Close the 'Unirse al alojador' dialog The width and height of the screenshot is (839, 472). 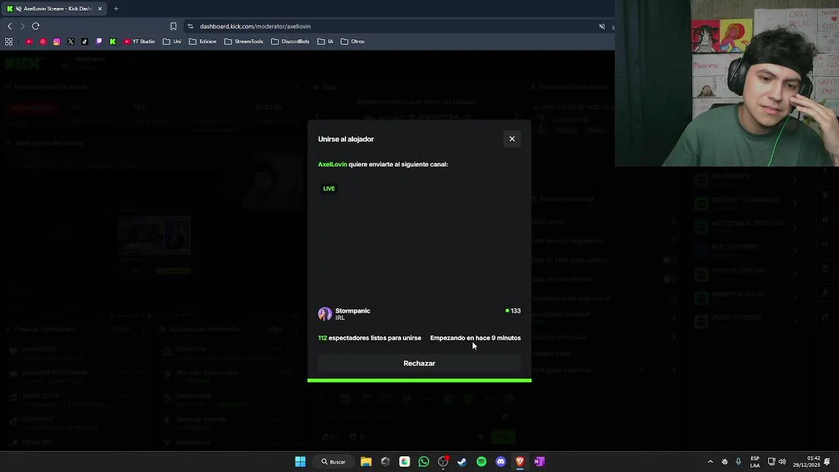pos(512,139)
